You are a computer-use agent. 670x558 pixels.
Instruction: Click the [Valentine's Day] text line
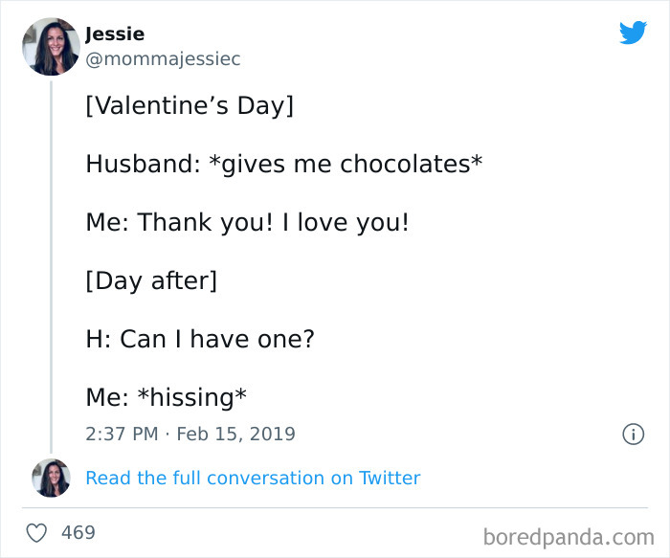[190, 104]
